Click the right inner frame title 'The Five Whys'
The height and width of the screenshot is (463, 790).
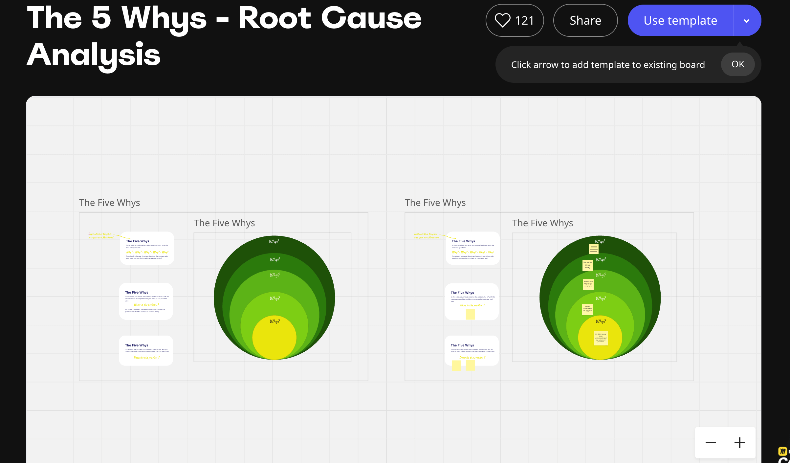click(542, 223)
